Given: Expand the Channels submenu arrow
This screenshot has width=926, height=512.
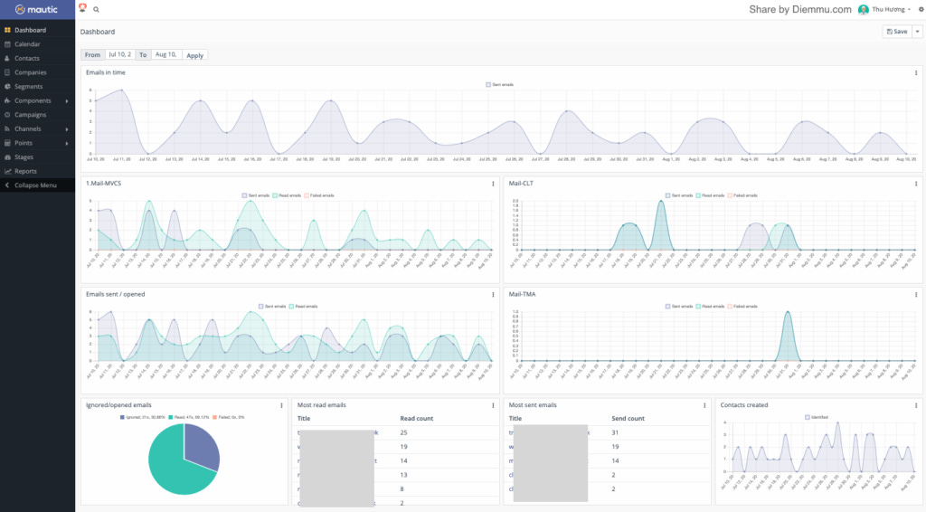Looking at the screenshot, I should click(67, 128).
